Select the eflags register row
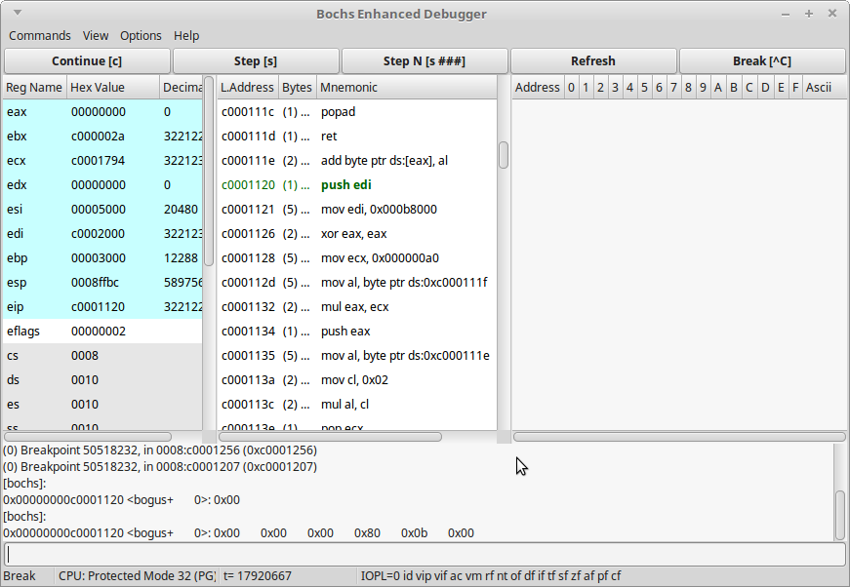850x587 pixels. (x=102, y=332)
